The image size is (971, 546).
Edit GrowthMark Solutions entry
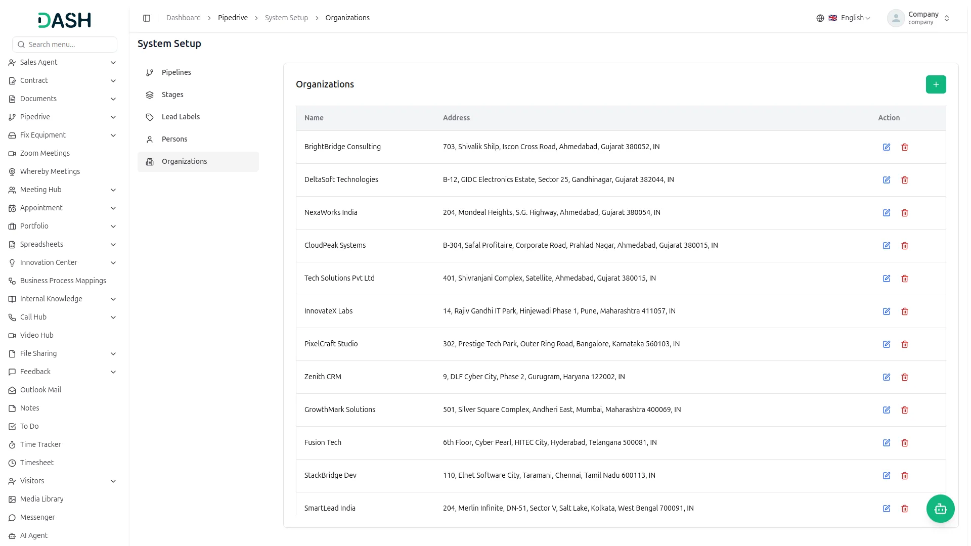point(887,410)
